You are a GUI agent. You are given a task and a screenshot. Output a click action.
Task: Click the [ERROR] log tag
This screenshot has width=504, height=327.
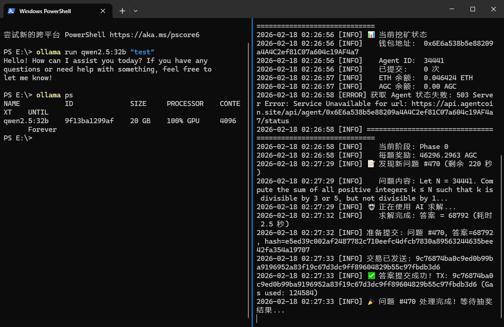tap(352, 95)
